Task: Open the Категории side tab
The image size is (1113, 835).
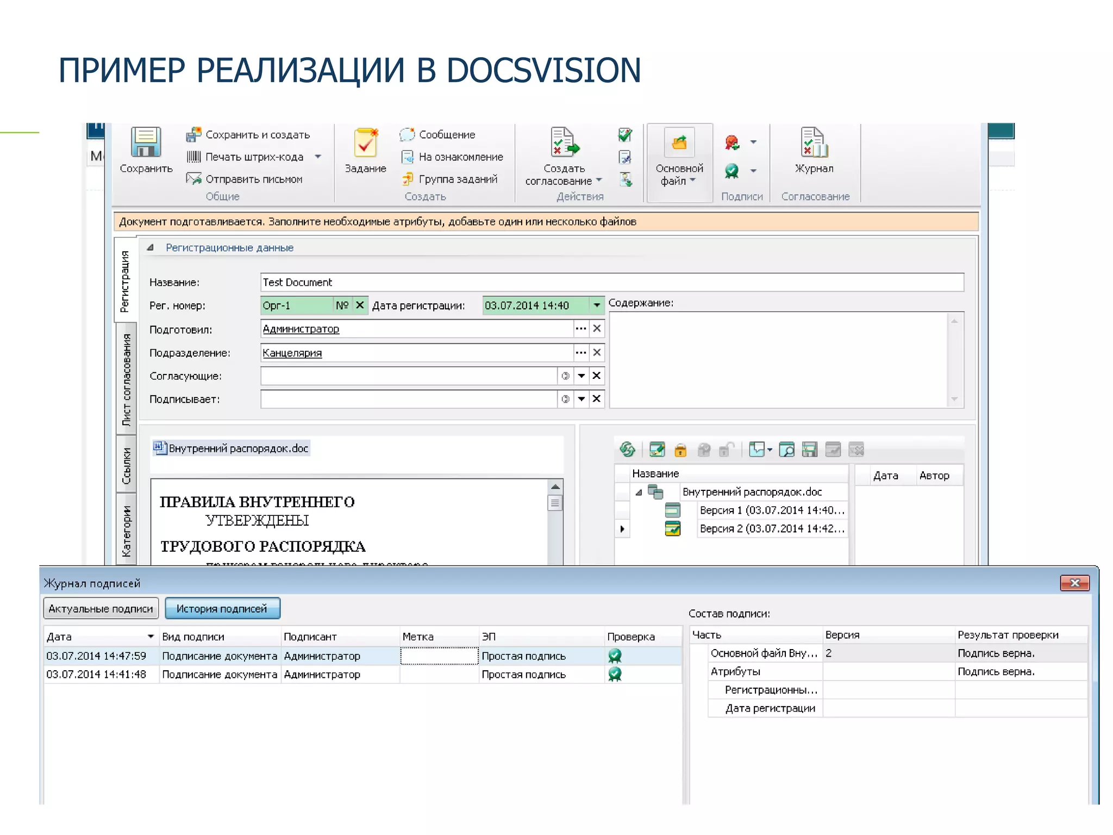Action: [x=126, y=530]
